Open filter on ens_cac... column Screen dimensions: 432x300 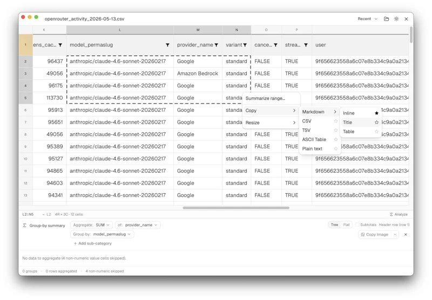point(60,45)
